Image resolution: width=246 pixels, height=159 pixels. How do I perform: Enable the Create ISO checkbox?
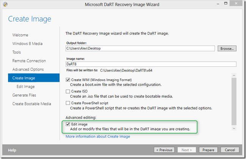(68, 91)
